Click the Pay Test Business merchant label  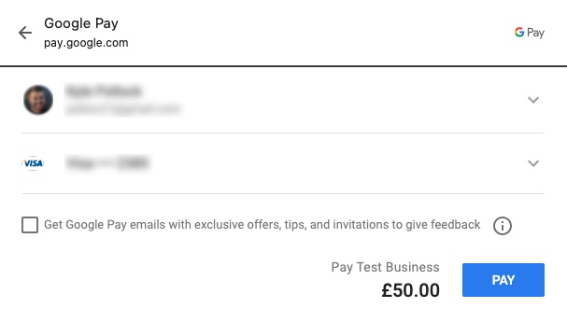click(x=385, y=267)
